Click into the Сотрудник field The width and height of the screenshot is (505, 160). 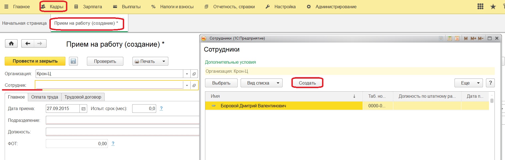coord(109,85)
